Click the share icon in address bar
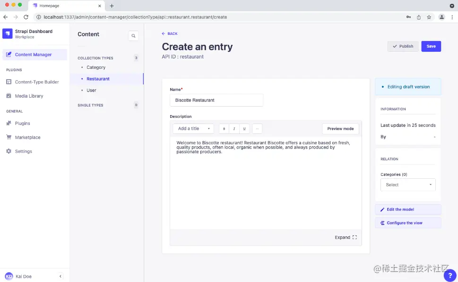Screen dimensions: 458x282 [x=419, y=17]
